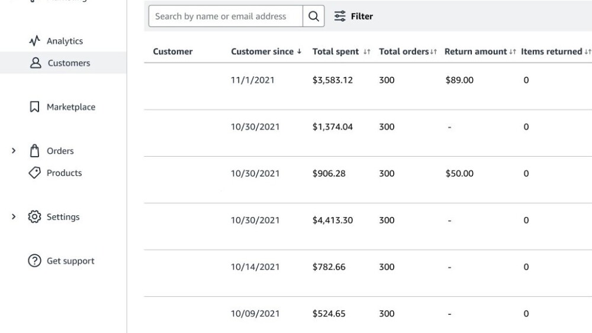
Task: Go to Products in the sidebar
Action: (64, 173)
